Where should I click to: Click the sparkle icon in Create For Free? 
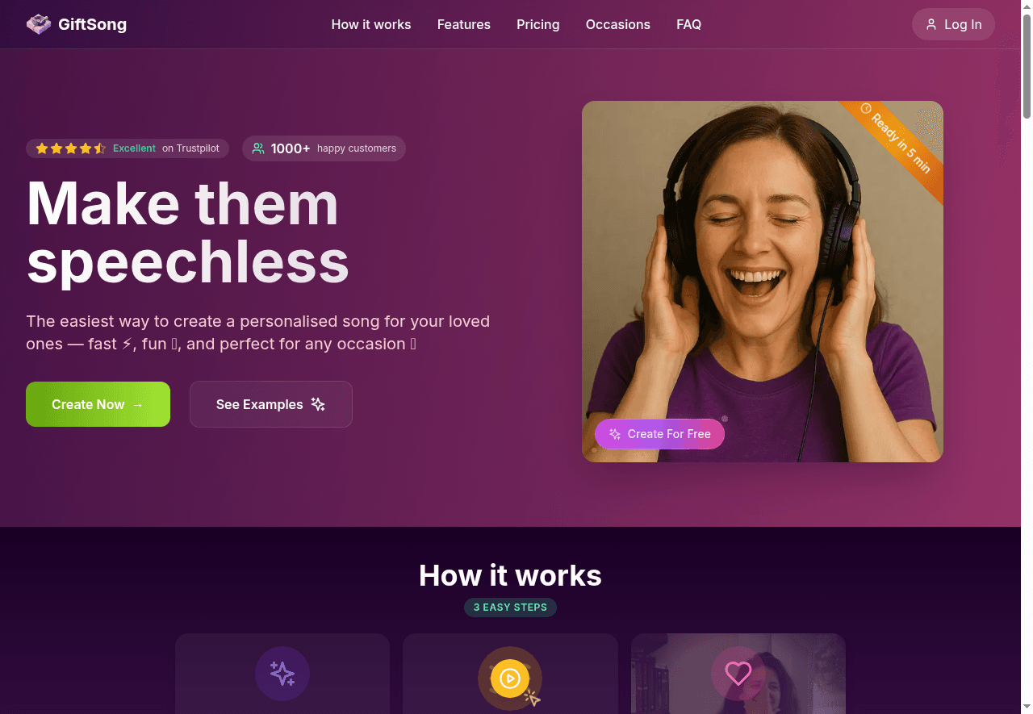click(615, 434)
